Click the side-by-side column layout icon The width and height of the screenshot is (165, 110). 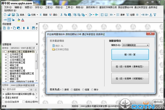coord(102,15)
